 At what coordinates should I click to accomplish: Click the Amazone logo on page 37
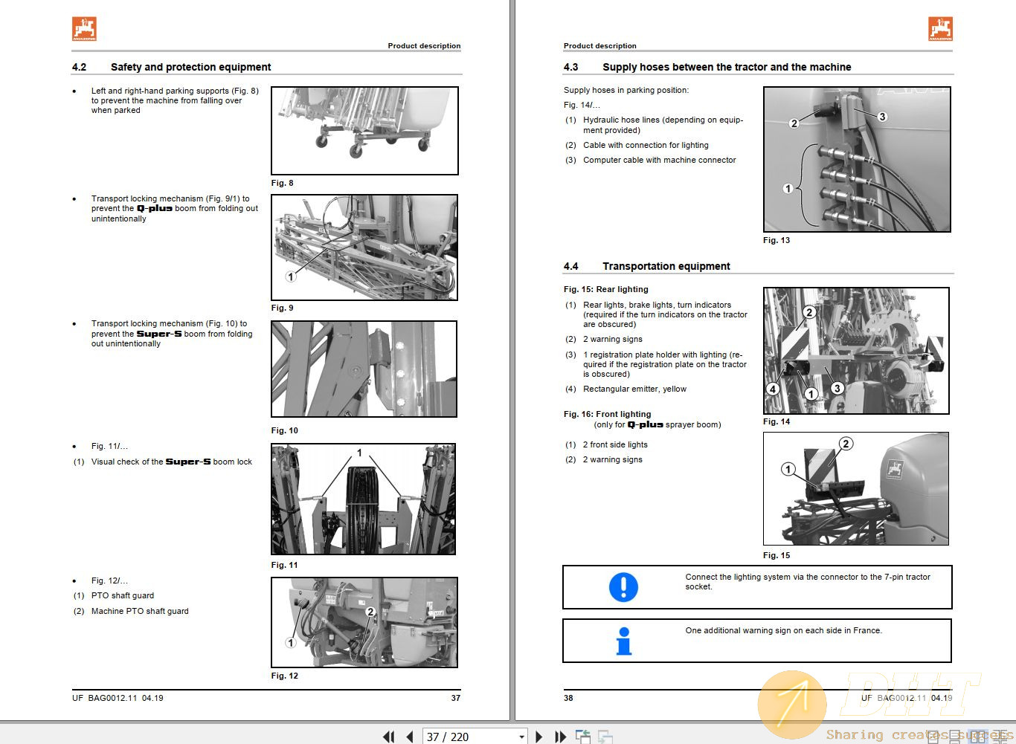click(84, 29)
